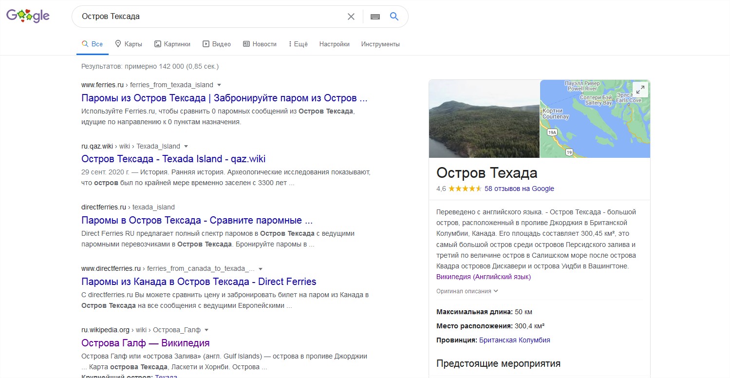Screen dimensions: 730x378
Task: Click the Остров Техада panel title
Action: pos(487,173)
